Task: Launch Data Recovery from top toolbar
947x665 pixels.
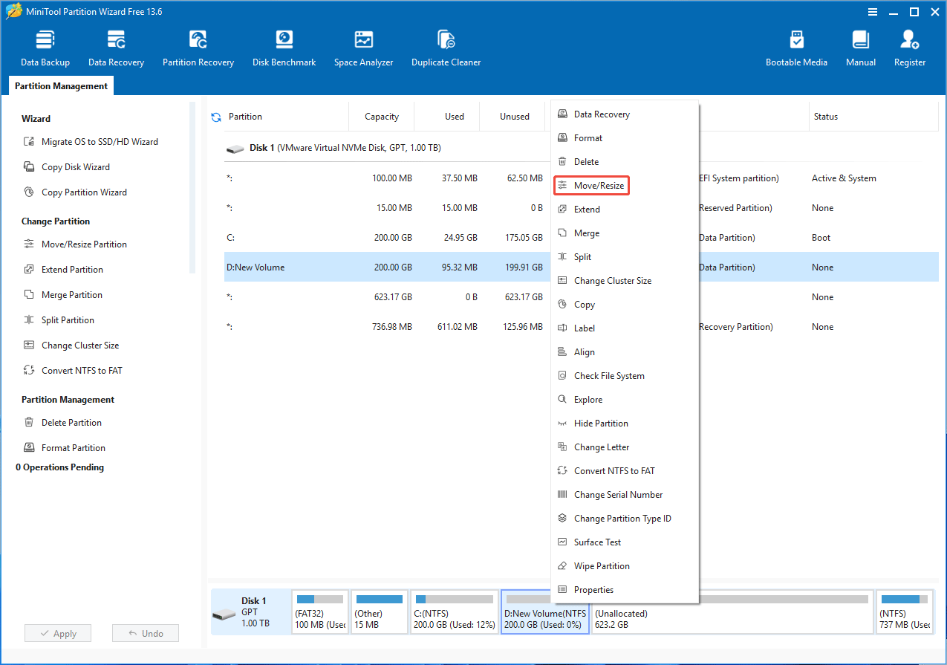Action: coord(116,49)
